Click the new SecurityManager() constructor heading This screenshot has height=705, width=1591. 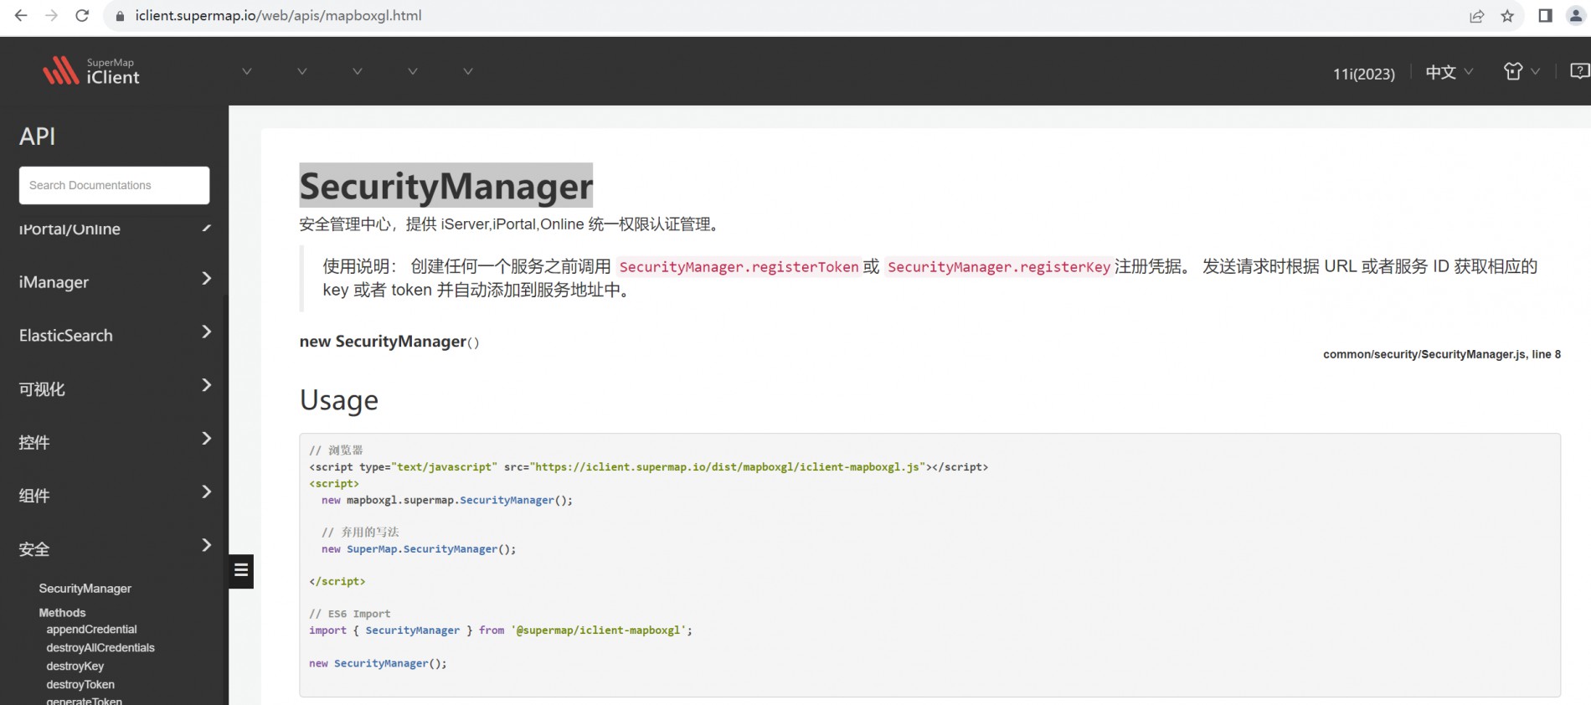point(389,342)
